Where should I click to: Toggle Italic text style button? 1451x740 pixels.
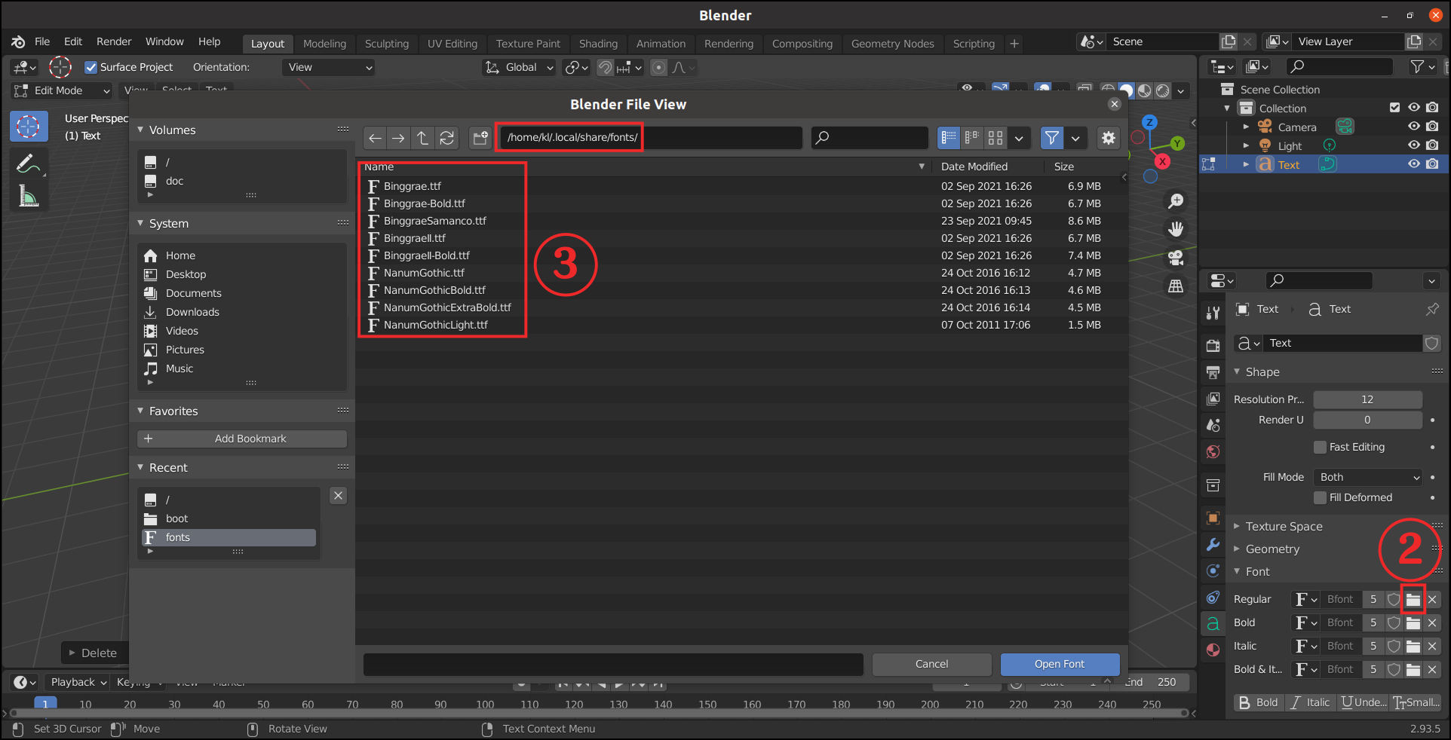[1310, 703]
